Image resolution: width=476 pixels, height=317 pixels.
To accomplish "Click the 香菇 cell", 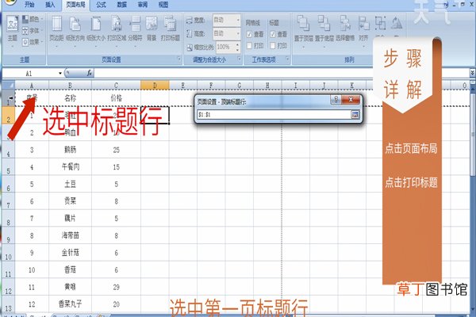I will (x=70, y=269).
